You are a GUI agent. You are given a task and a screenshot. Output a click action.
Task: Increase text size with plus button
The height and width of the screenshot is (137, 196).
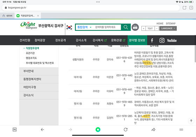coord(143,28)
